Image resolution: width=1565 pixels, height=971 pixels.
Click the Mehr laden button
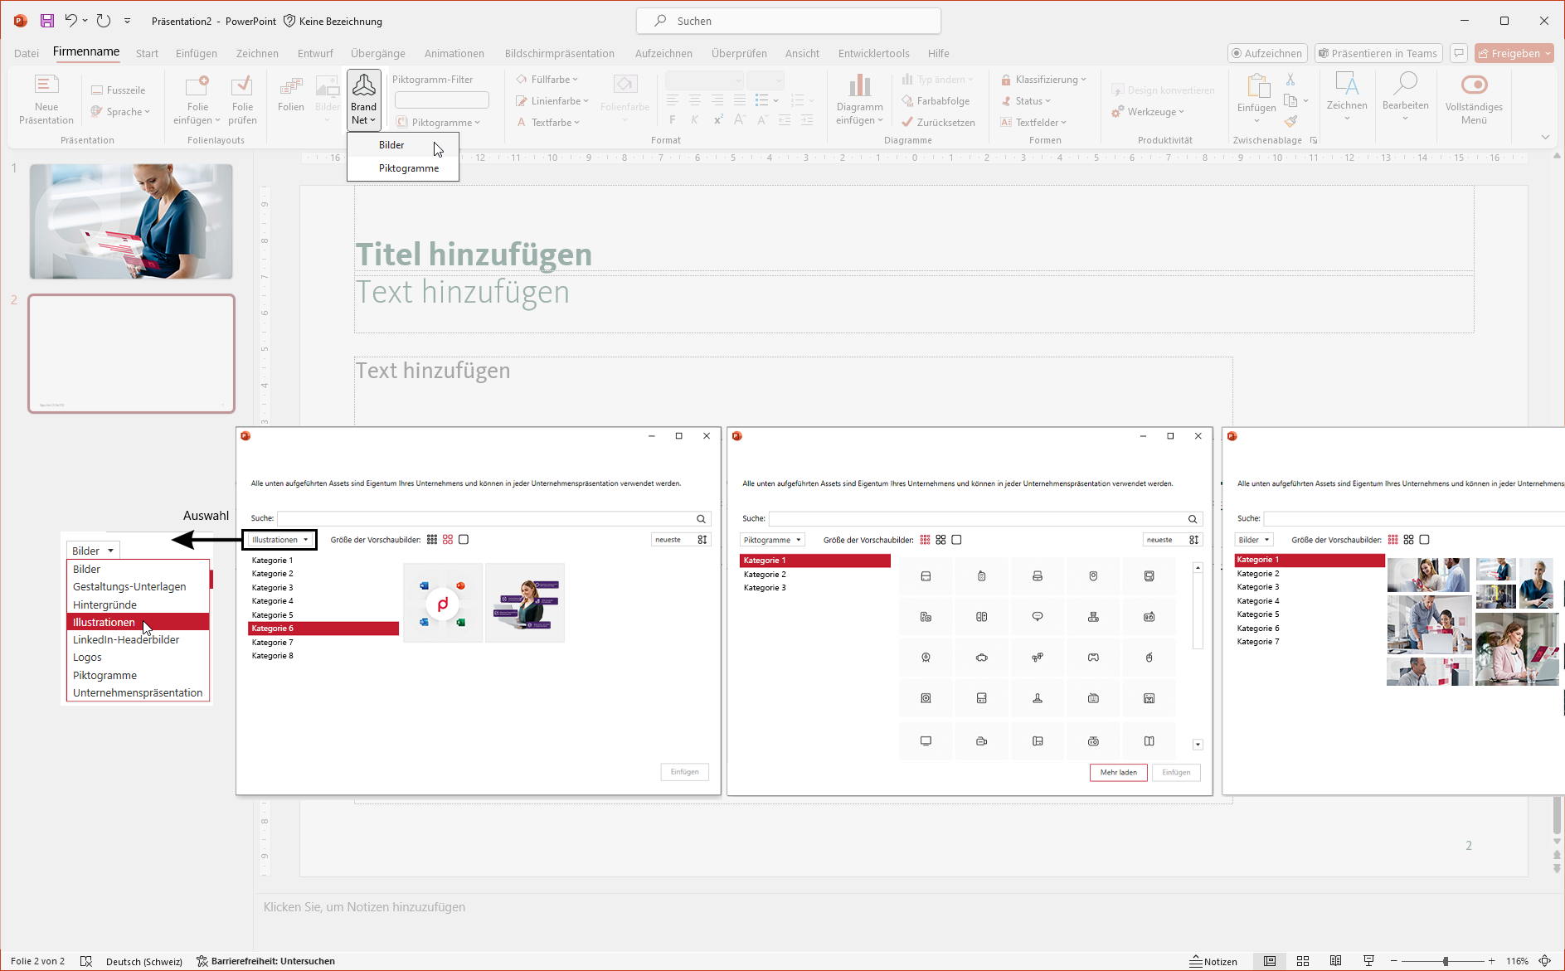click(1118, 772)
